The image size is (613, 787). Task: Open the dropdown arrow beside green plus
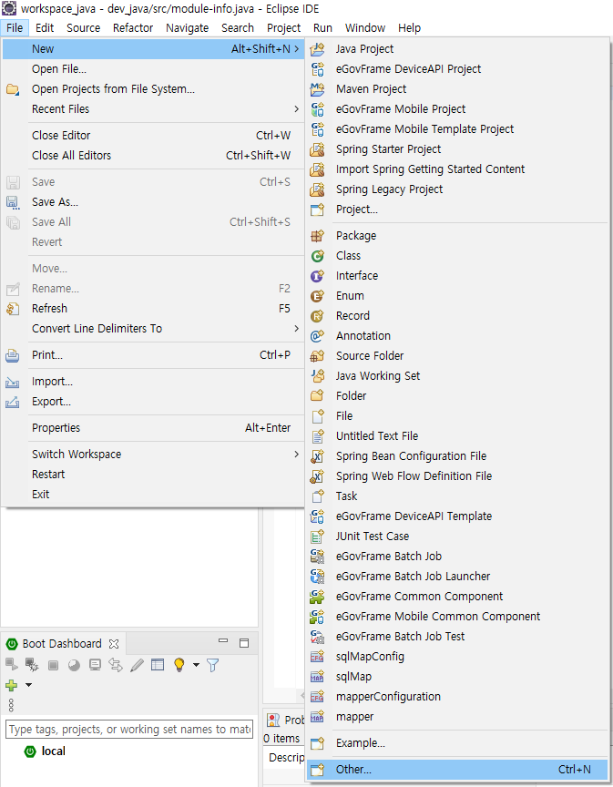28,685
